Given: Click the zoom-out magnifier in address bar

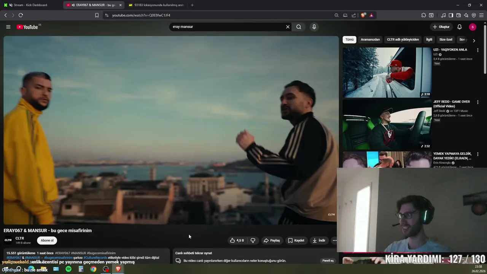Looking at the screenshot, I should coord(336,15).
